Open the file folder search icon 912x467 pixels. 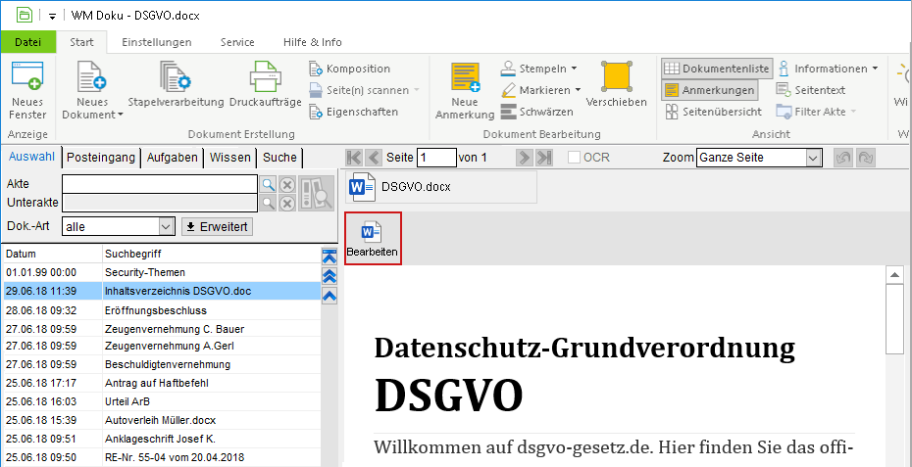(x=317, y=194)
